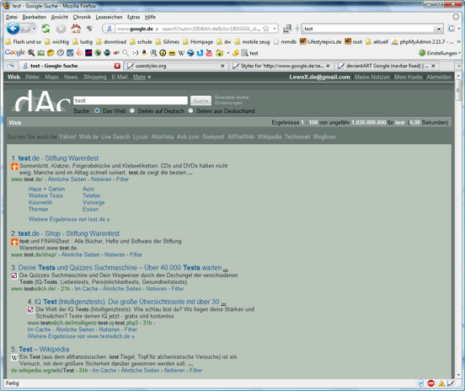The height and width of the screenshot is (391, 465).
Task: Open the list all tabs dropdown
Action: pyautogui.click(x=459, y=66)
